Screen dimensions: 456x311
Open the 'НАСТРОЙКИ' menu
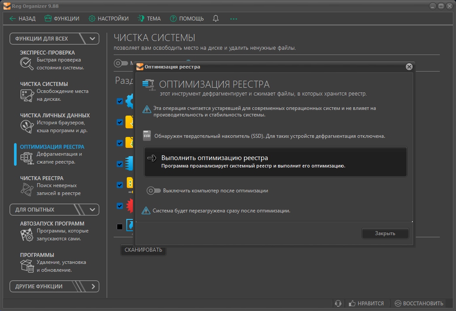108,18
